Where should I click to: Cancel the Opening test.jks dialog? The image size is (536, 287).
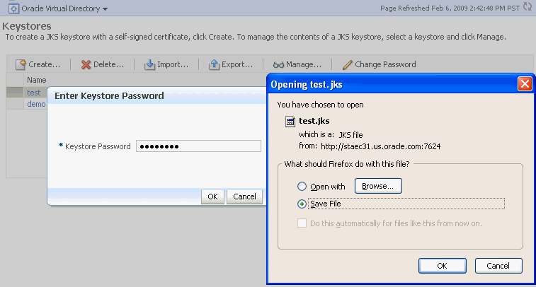498,266
